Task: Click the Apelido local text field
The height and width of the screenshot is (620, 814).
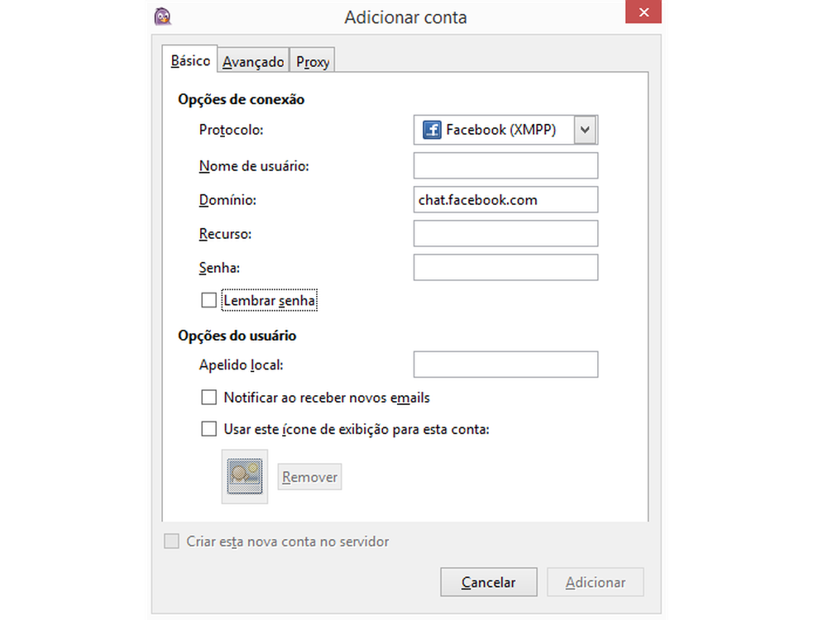Action: click(x=505, y=364)
